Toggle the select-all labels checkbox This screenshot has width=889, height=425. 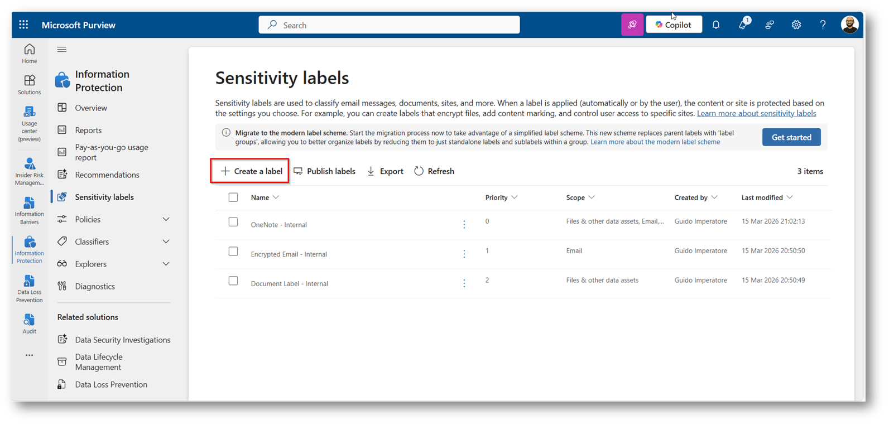tap(233, 197)
